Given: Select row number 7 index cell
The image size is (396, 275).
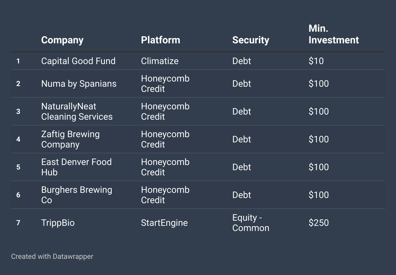Looking at the screenshot, I should 18,223.
